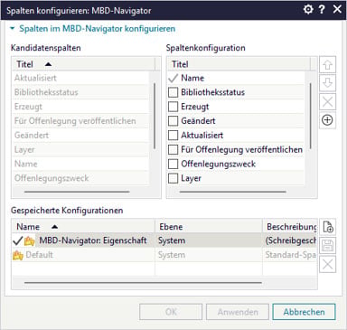Click 'Standard-Spa' description cell
This screenshot has height=330, width=347.
(290, 255)
